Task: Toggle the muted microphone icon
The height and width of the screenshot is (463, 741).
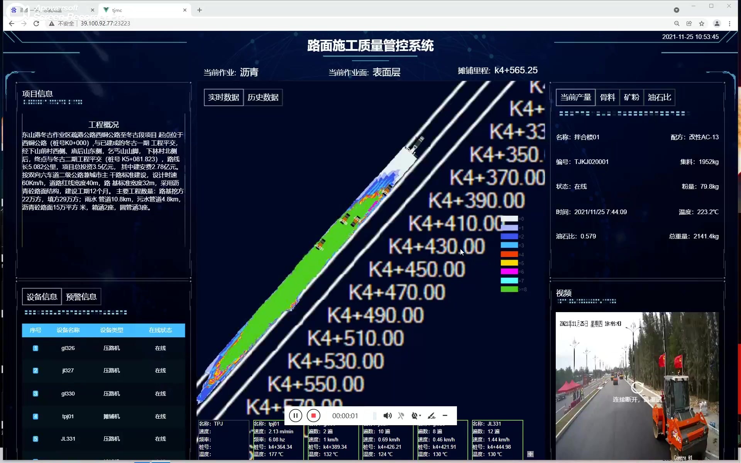Action: (401, 416)
